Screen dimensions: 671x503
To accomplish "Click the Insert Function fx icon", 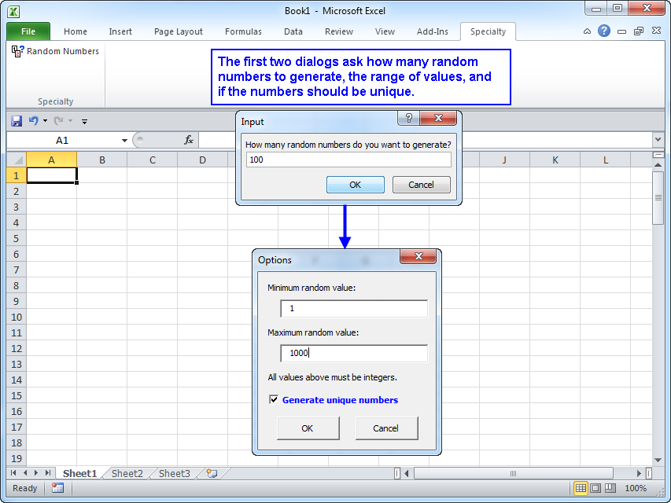I will point(189,140).
